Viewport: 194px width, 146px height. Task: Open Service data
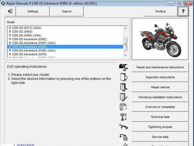pyautogui.click(x=160, y=137)
